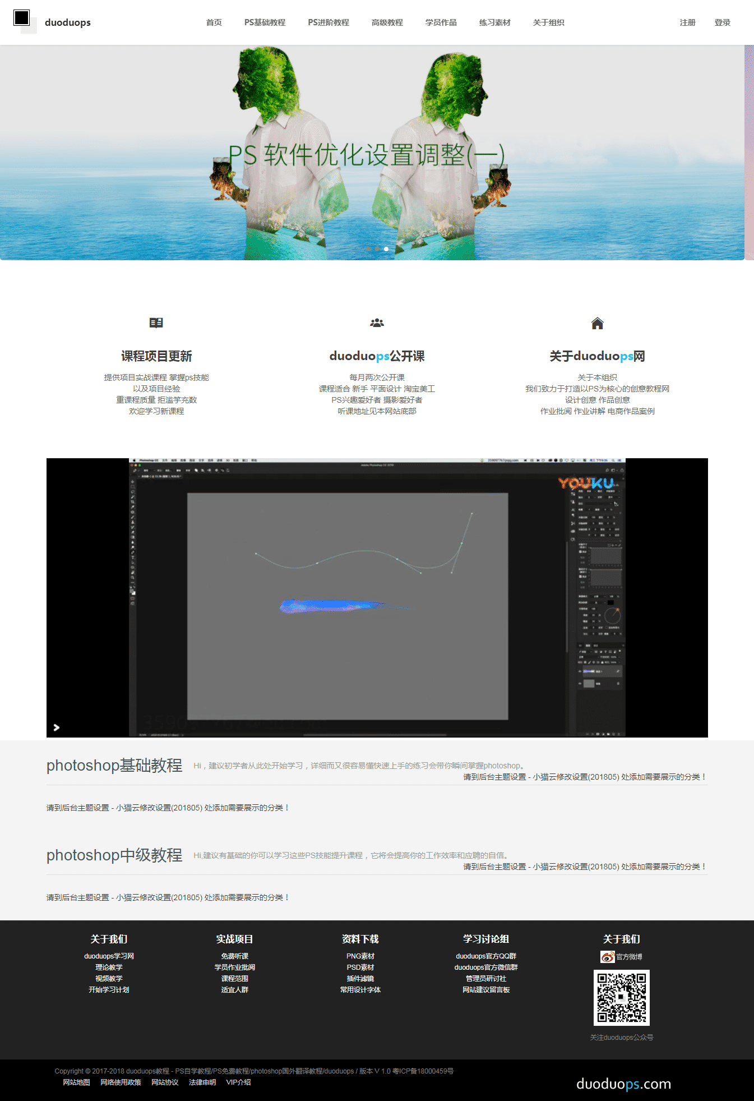
Task: Click the book icon above 课程项目更新
Action: tap(156, 323)
